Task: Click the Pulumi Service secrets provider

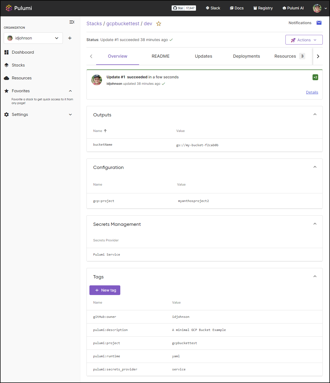Action: point(107,255)
